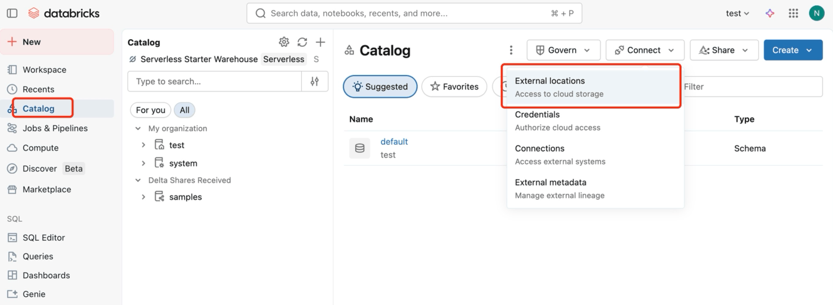Toggle the Favorites filter chip

click(454, 87)
